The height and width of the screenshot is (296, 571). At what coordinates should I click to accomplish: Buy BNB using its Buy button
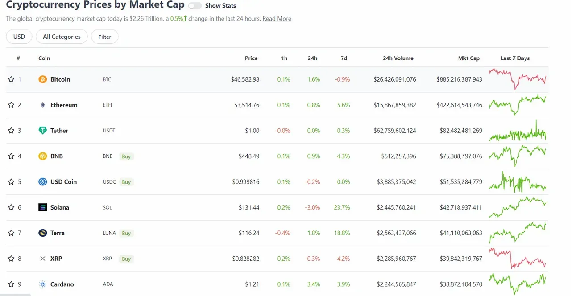point(126,156)
